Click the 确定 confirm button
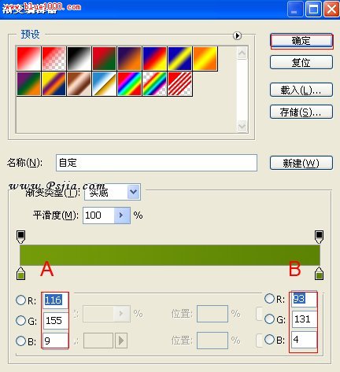 301,41
